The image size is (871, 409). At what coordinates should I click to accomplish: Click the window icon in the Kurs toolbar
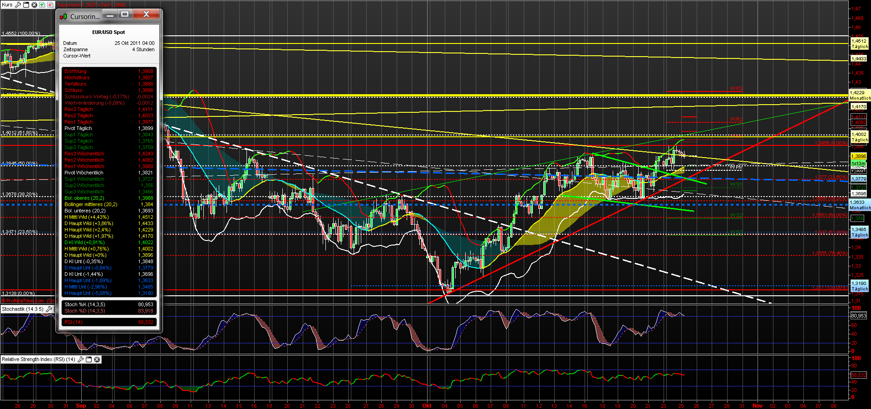pyautogui.click(x=26, y=5)
